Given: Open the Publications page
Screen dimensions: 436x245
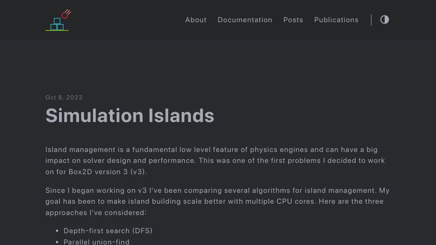Looking at the screenshot, I should pos(336,20).
